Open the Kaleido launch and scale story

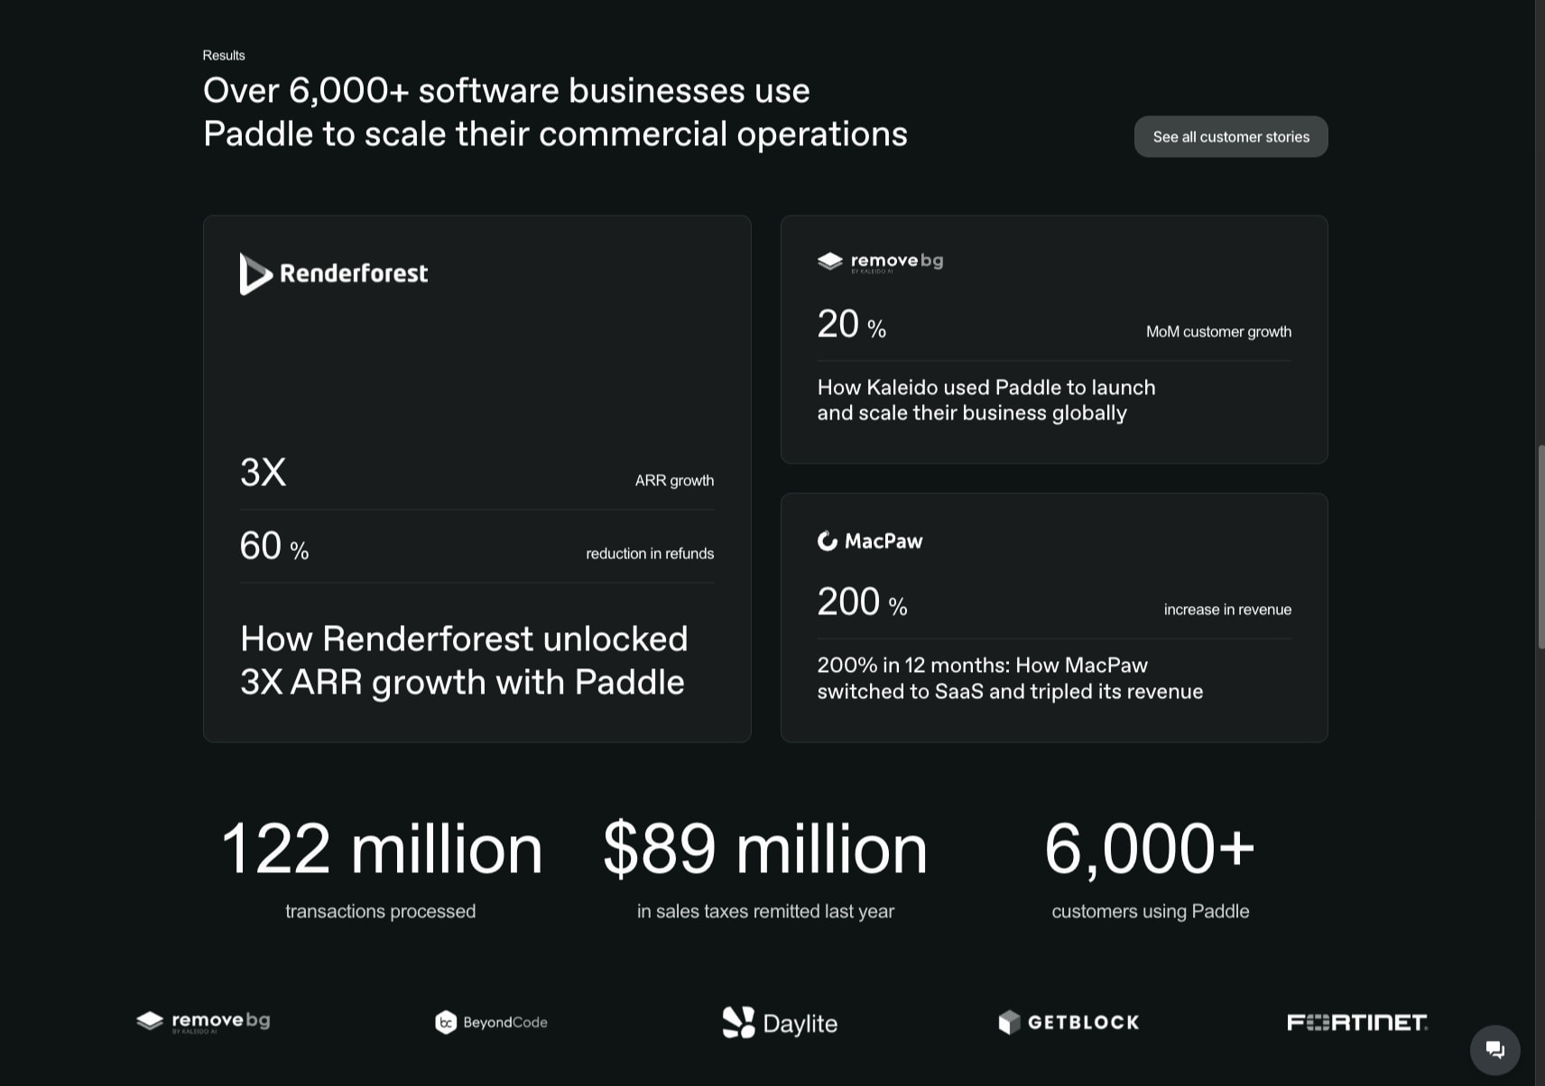click(x=986, y=400)
